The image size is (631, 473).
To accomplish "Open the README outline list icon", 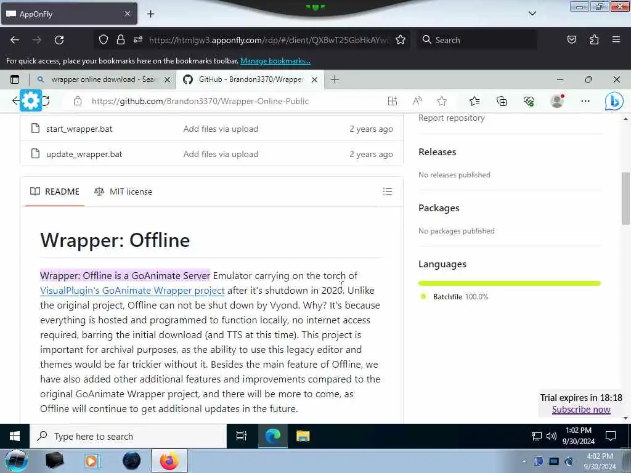I will (387, 192).
